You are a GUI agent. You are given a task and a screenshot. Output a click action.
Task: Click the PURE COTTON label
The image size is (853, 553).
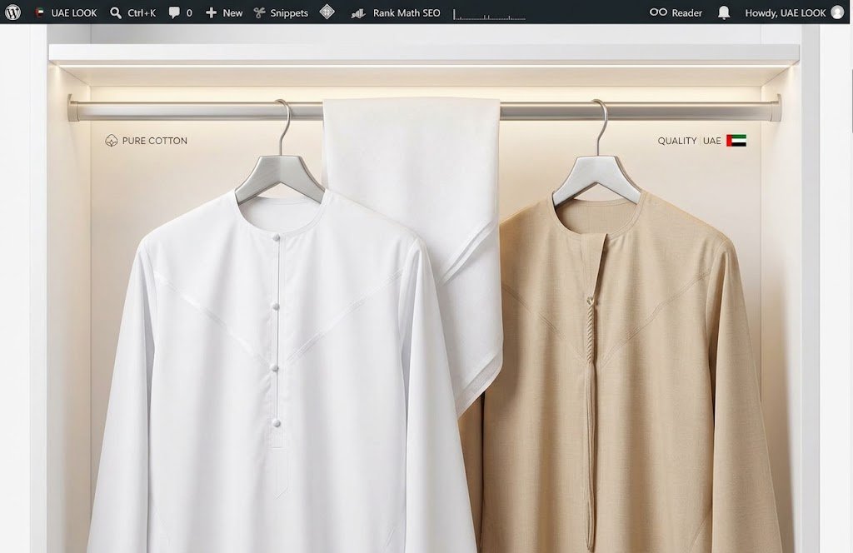[154, 141]
